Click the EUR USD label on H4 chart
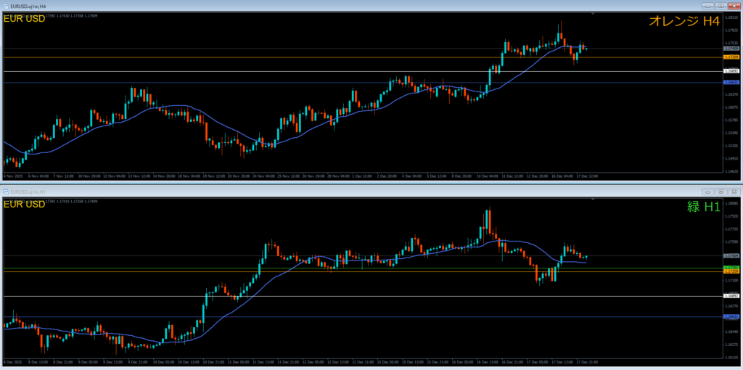 pyautogui.click(x=25, y=19)
